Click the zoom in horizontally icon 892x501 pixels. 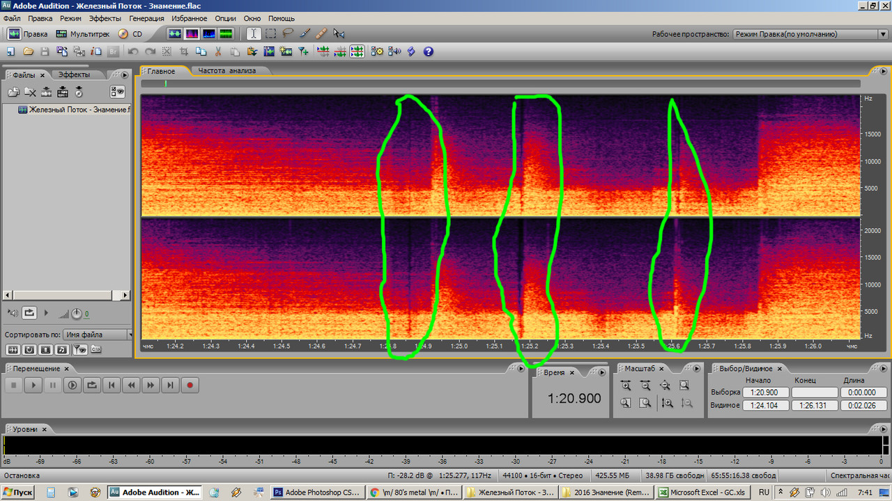626,385
